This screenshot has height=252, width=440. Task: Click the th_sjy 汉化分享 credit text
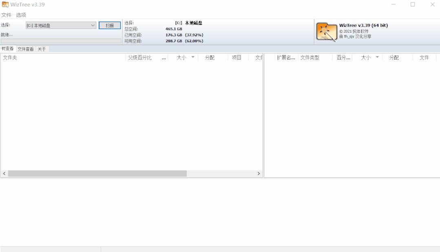pyautogui.click(x=356, y=36)
